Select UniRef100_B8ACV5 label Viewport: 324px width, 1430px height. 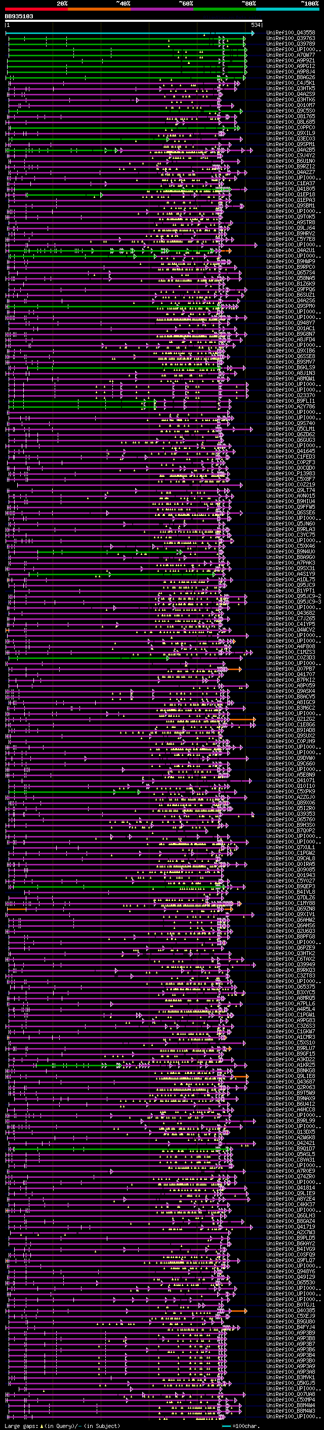click(x=291, y=696)
